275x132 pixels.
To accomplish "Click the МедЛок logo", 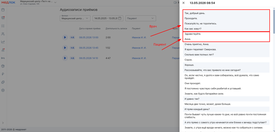I will [8, 2].
